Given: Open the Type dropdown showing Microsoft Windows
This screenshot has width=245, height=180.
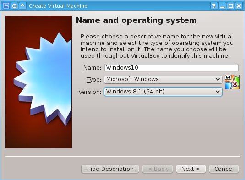Looking at the screenshot, I should click(x=163, y=79).
